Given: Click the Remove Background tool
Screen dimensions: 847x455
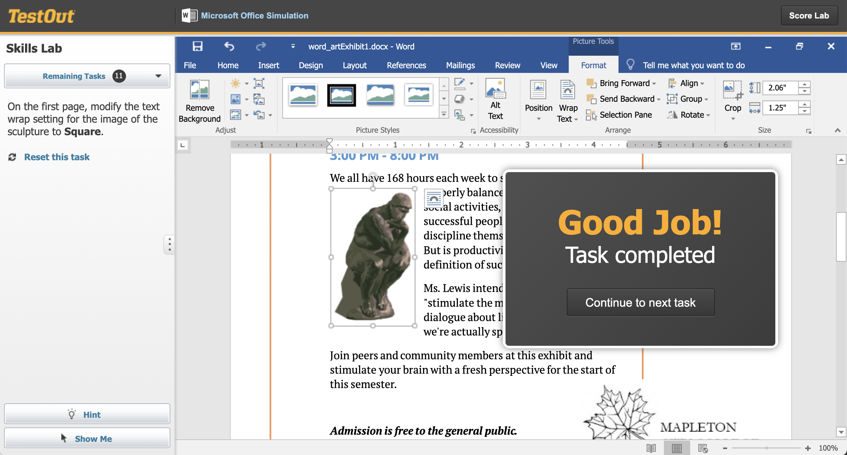Looking at the screenshot, I should click(x=199, y=100).
